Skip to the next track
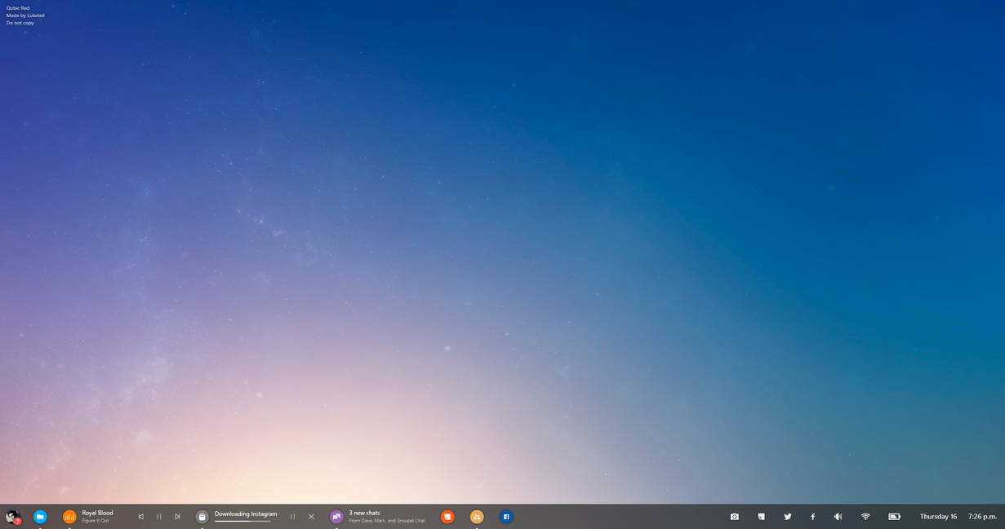Image resolution: width=1005 pixels, height=529 pixels. [177, 516]
